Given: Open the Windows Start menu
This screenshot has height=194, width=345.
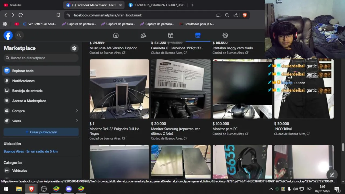Looking at the screenshot, I should pyautogui.click(x=6, y=189).
